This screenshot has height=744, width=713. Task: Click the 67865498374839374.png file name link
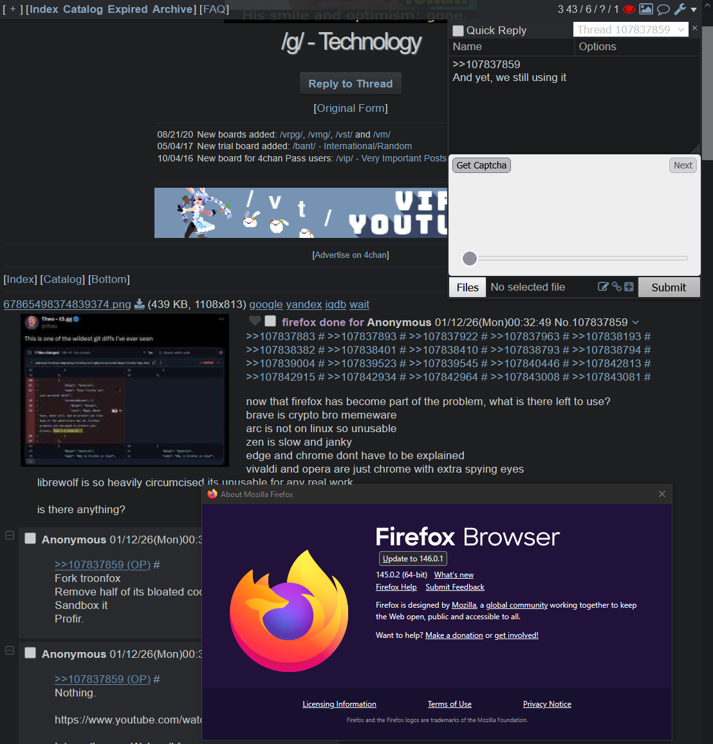[x=67, y=304]
